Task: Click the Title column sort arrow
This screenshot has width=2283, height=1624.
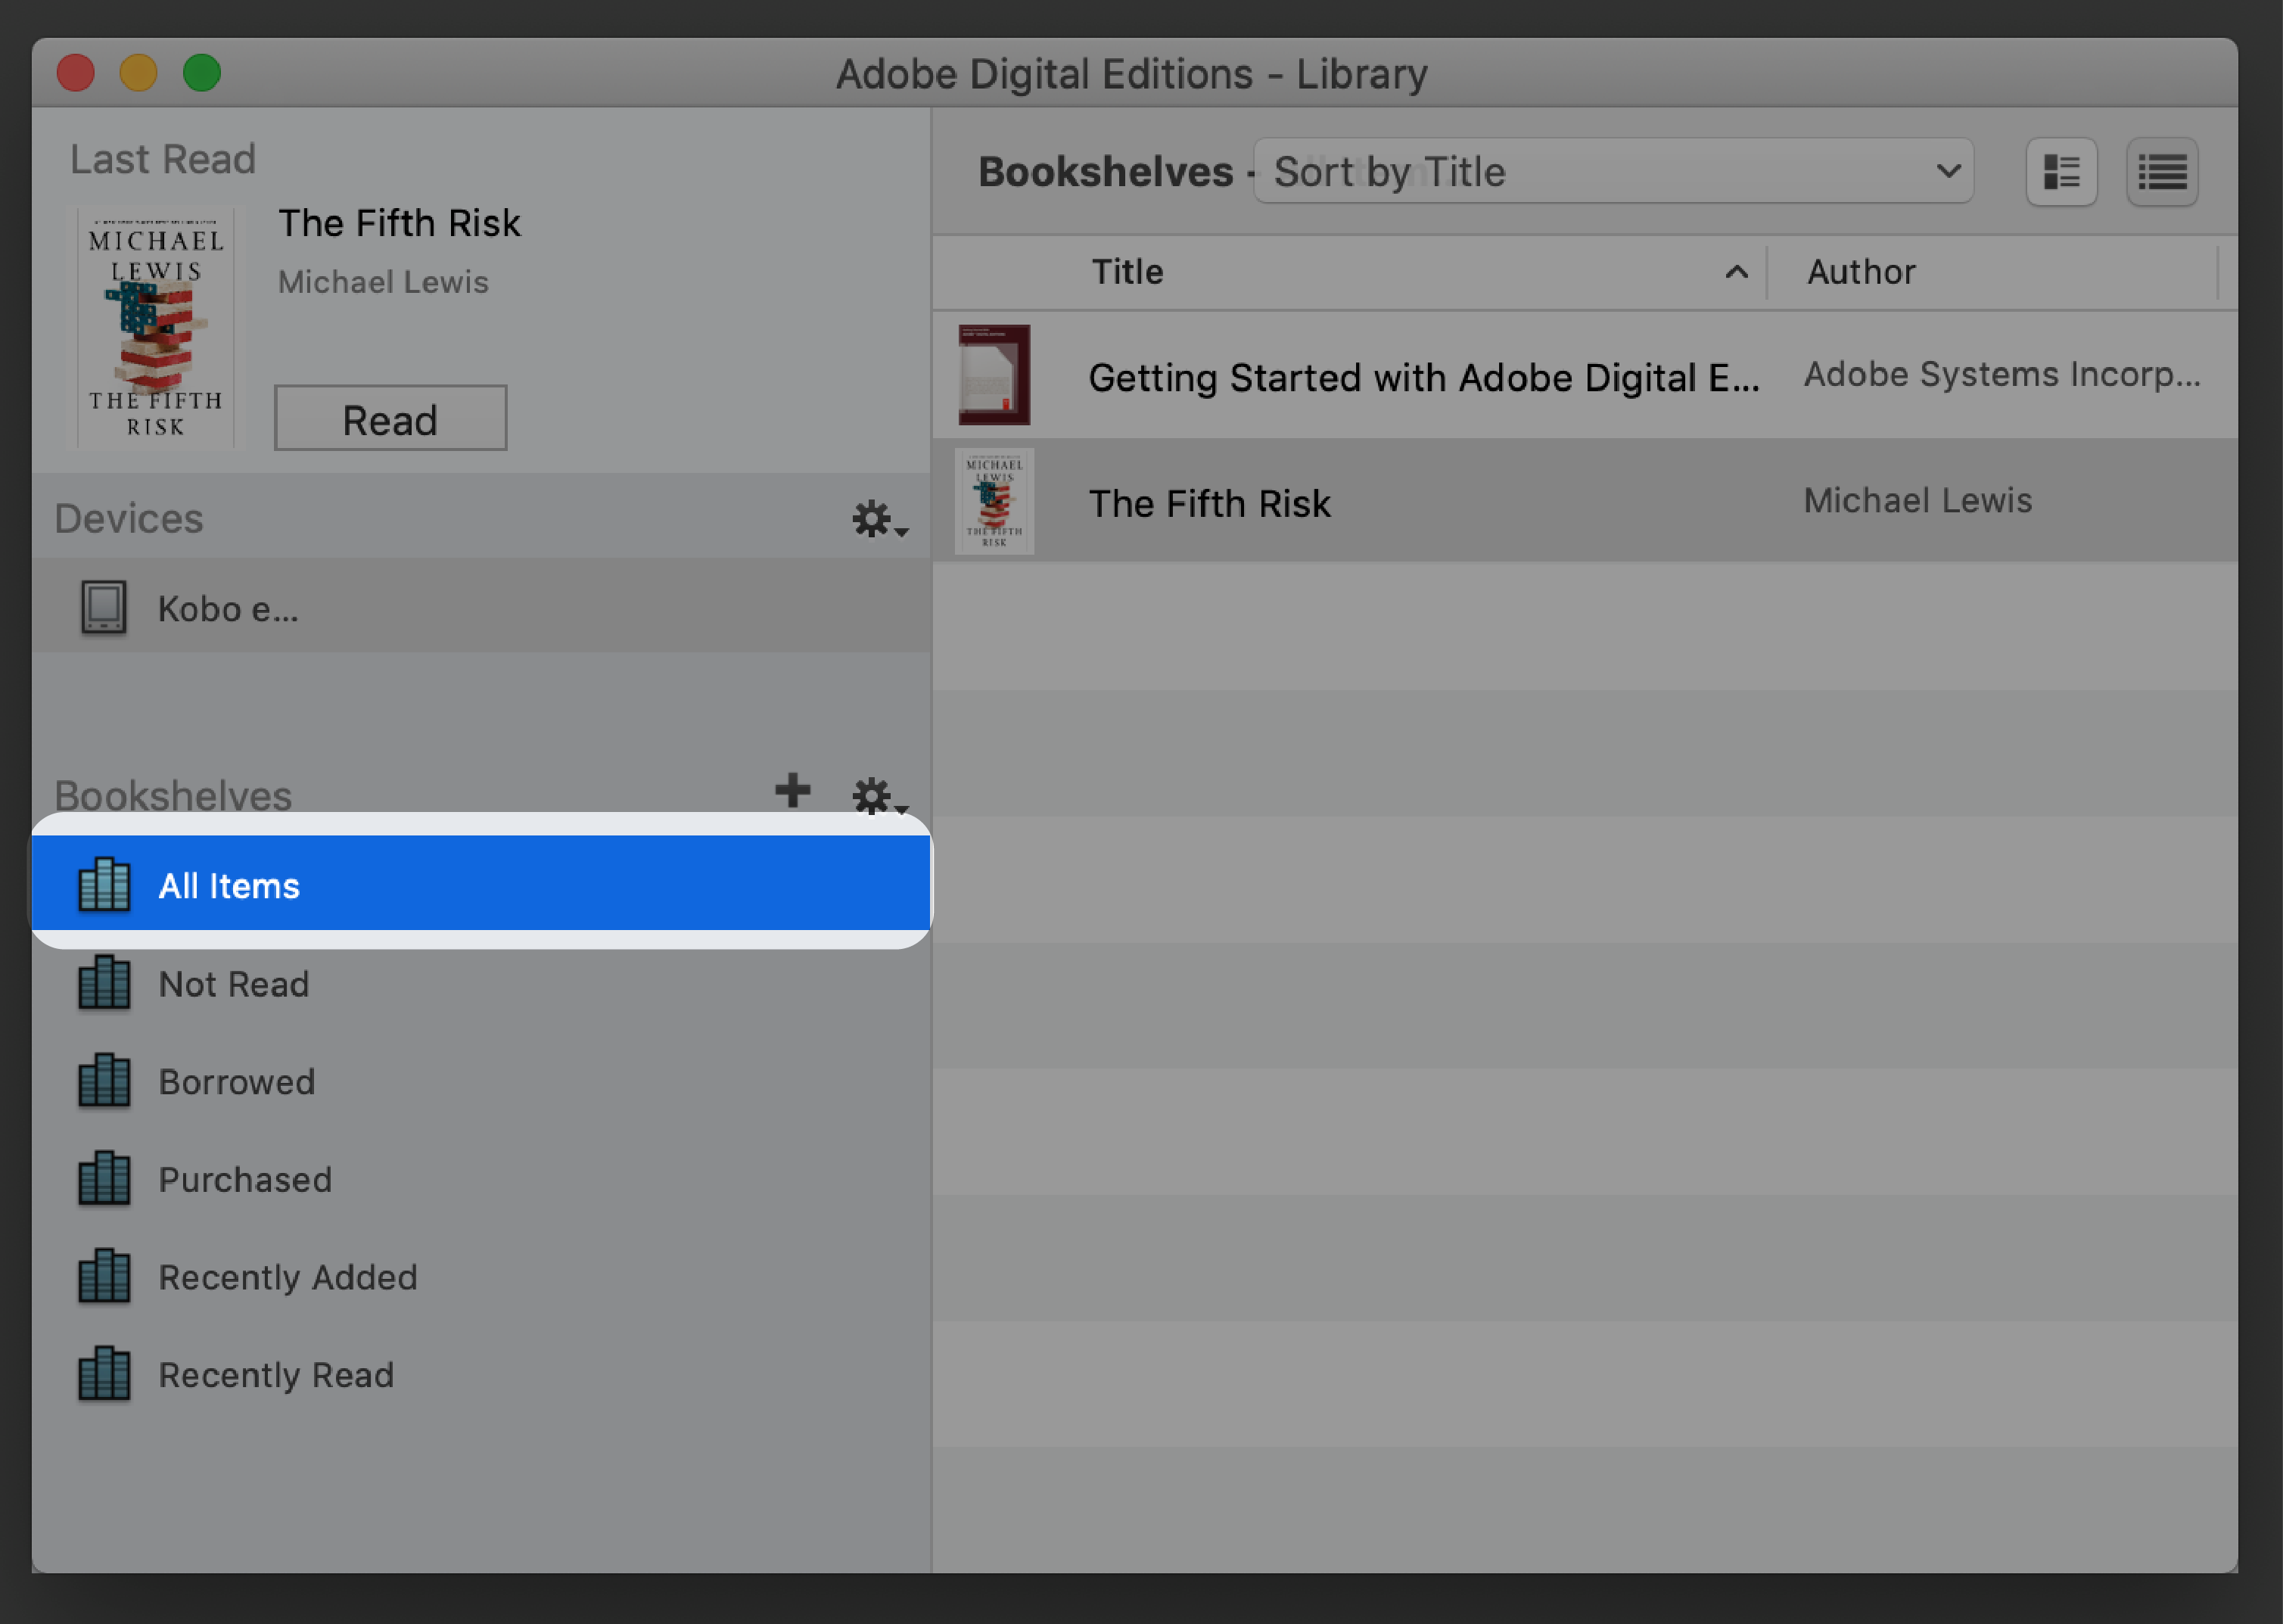Action: coord(1737,272)
